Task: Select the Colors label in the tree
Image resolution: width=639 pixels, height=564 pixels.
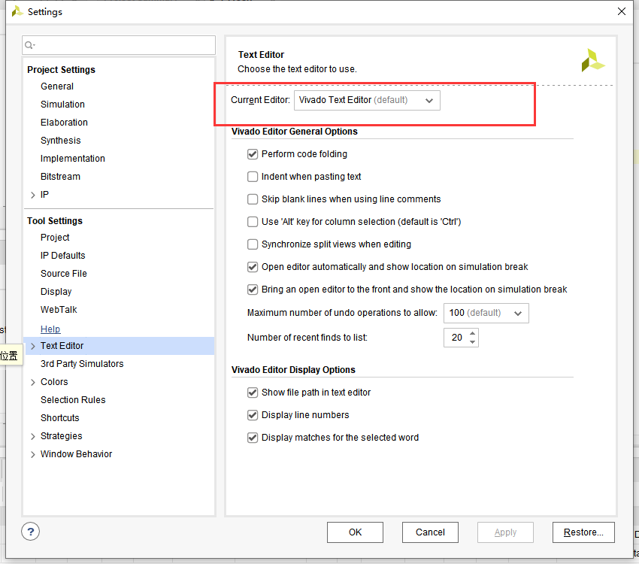Action: 54,382
